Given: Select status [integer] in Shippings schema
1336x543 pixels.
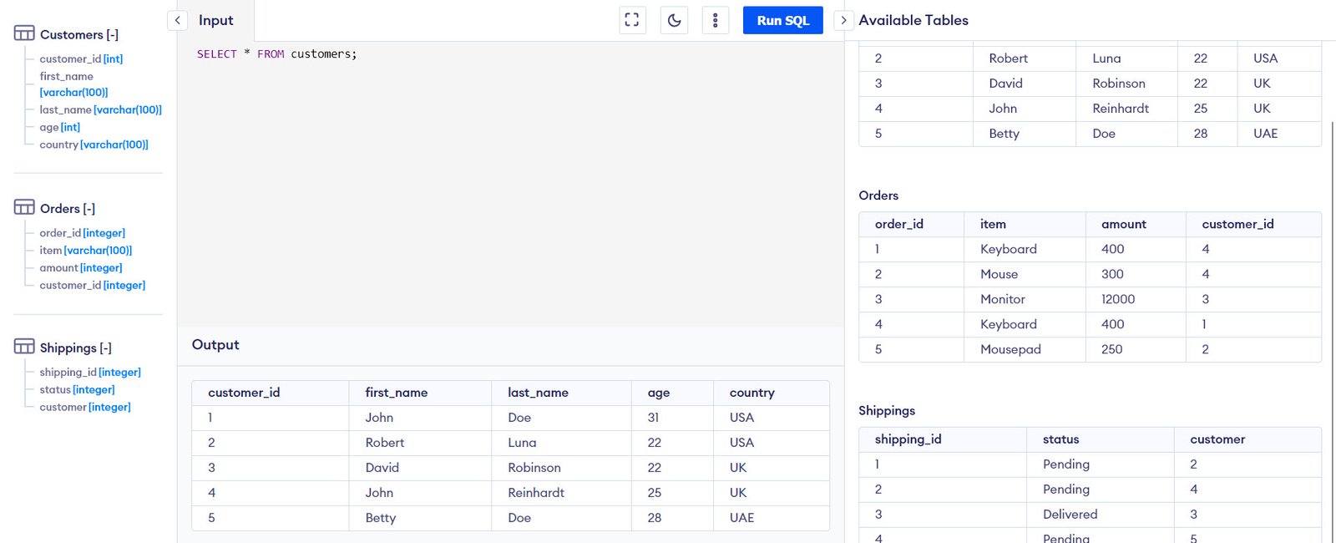Looking at the screenshot, I should (77, 389).
